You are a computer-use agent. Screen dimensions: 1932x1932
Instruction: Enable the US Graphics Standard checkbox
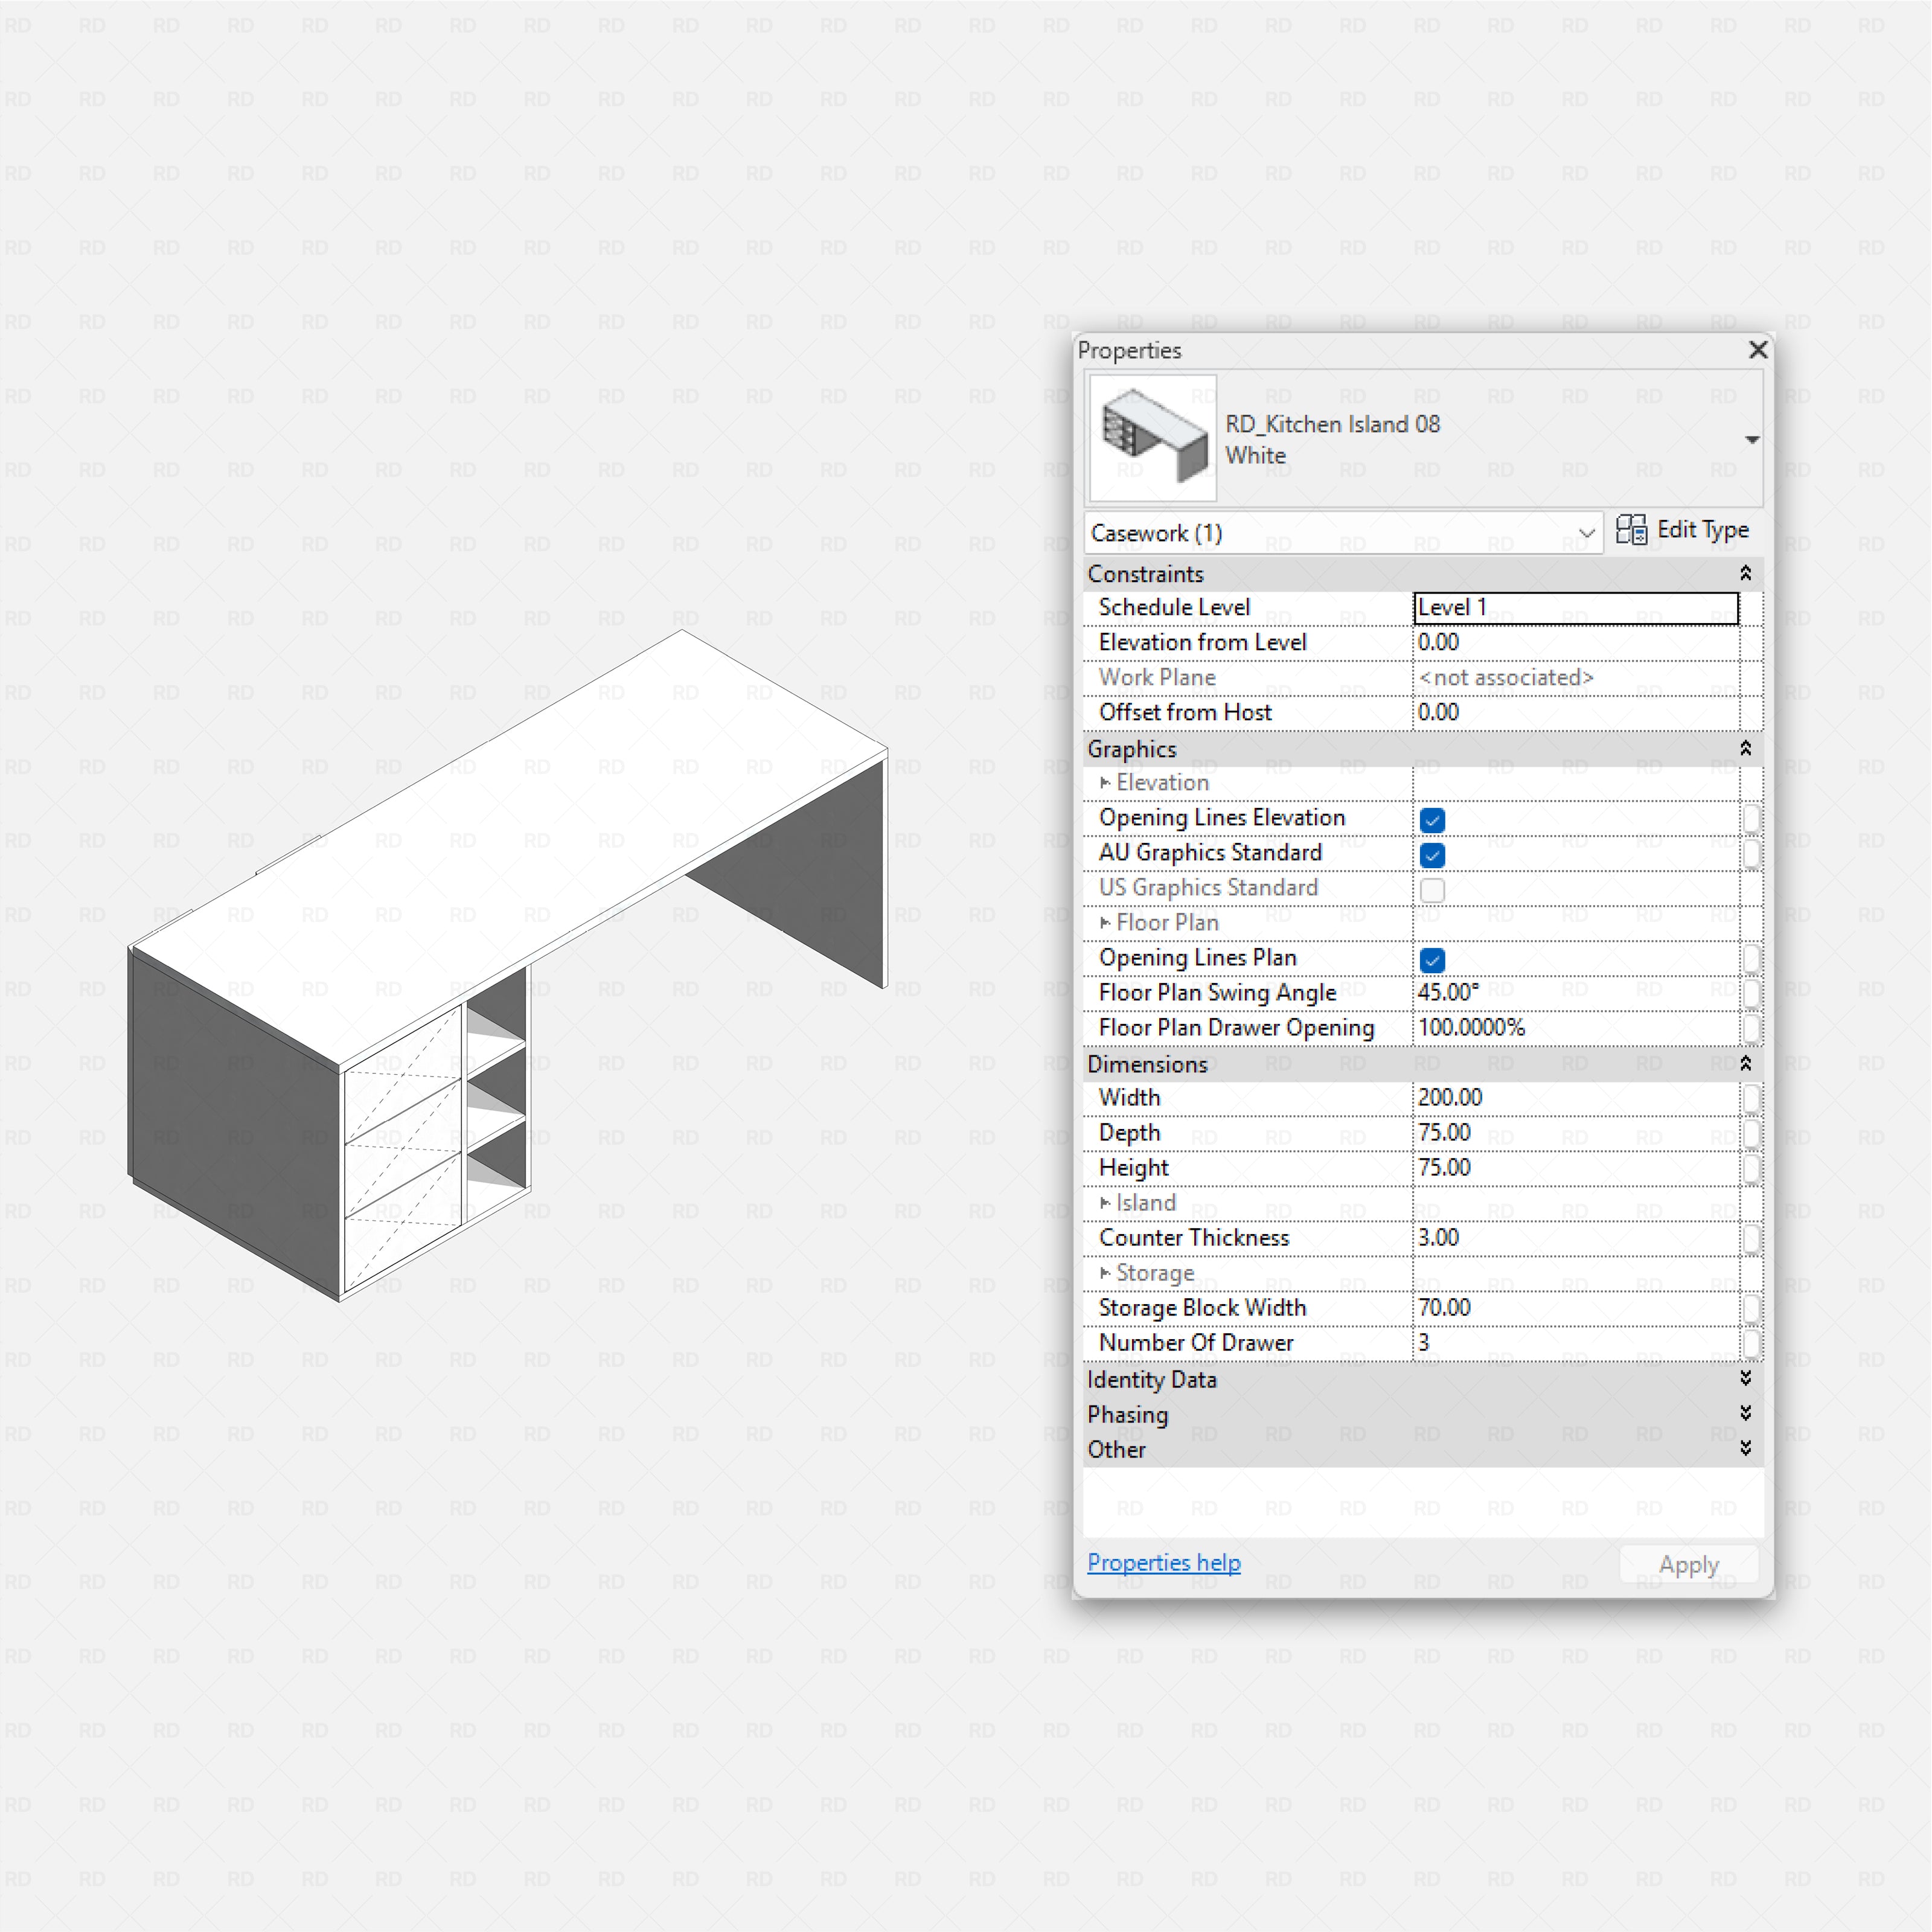pyautogui.click(x=1432, y=890)
